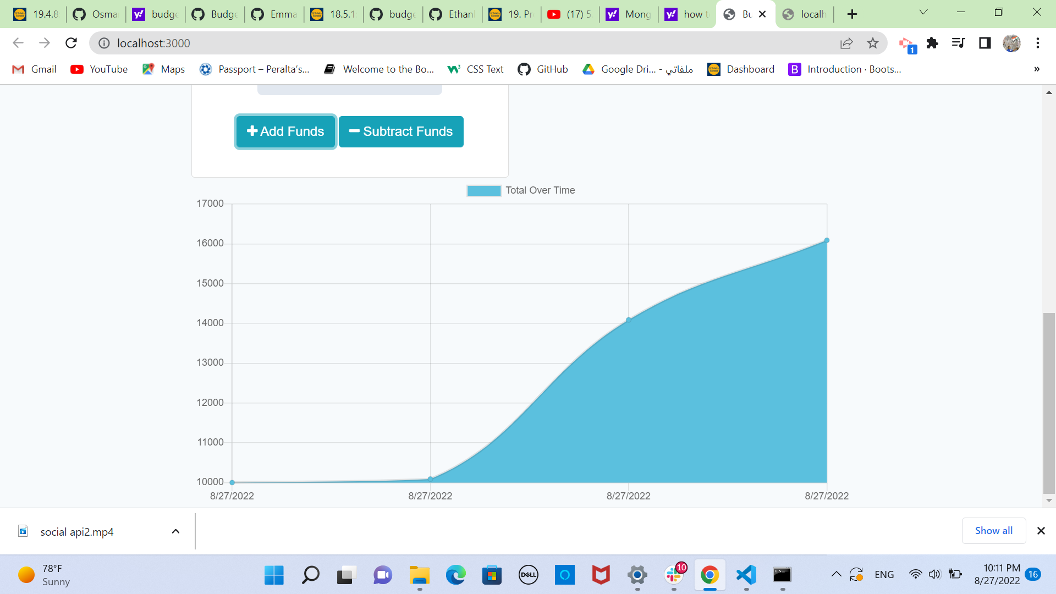This screenshot has height=594, width=1056.
Task: Toggle the Total Over Time dataset in legend
Action: click(x=520, y=190)
